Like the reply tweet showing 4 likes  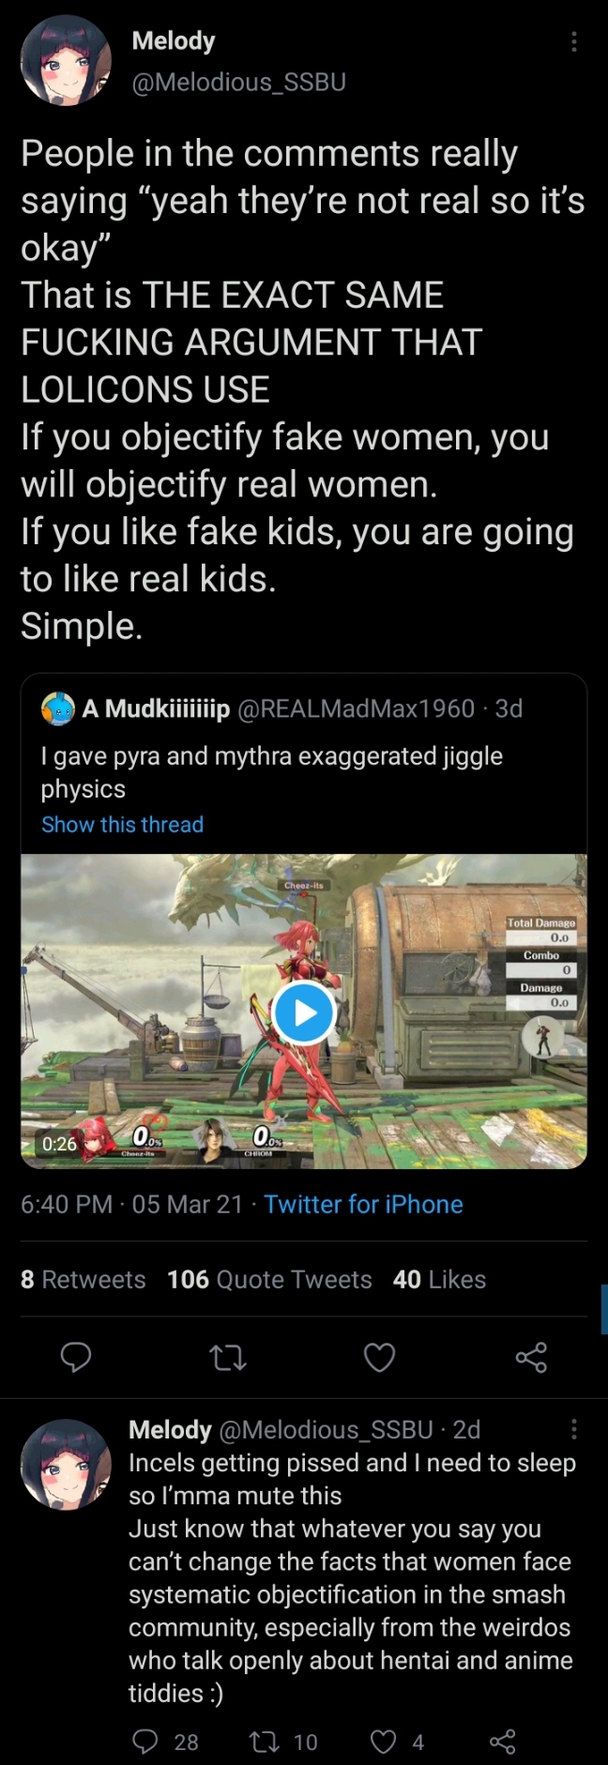[x=398, y=1742]
